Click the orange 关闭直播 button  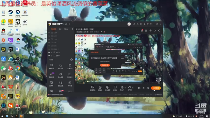pyautogui.click(x=156, y=88)
